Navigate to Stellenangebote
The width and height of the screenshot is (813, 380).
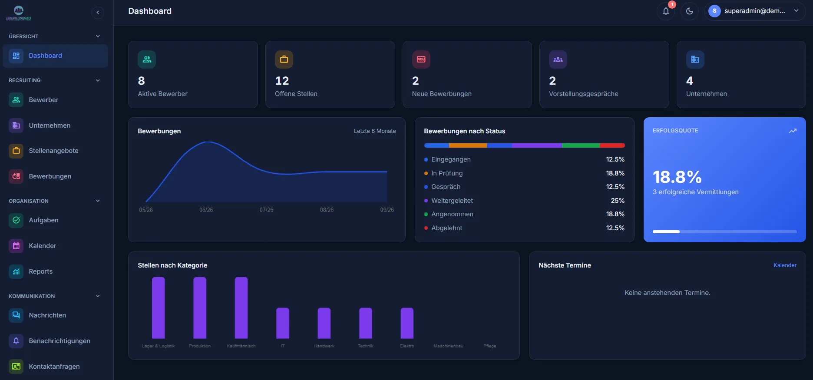(x=55, y=151)
